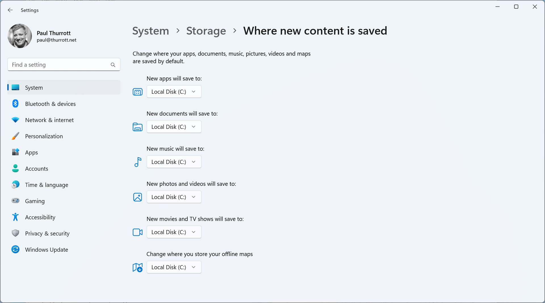
Task: Click the Privacy shield icon
Action: (15, 233)
